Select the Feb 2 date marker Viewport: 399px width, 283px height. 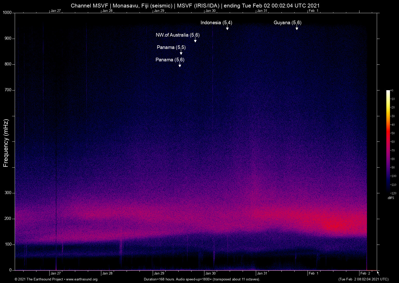(365, 273)
